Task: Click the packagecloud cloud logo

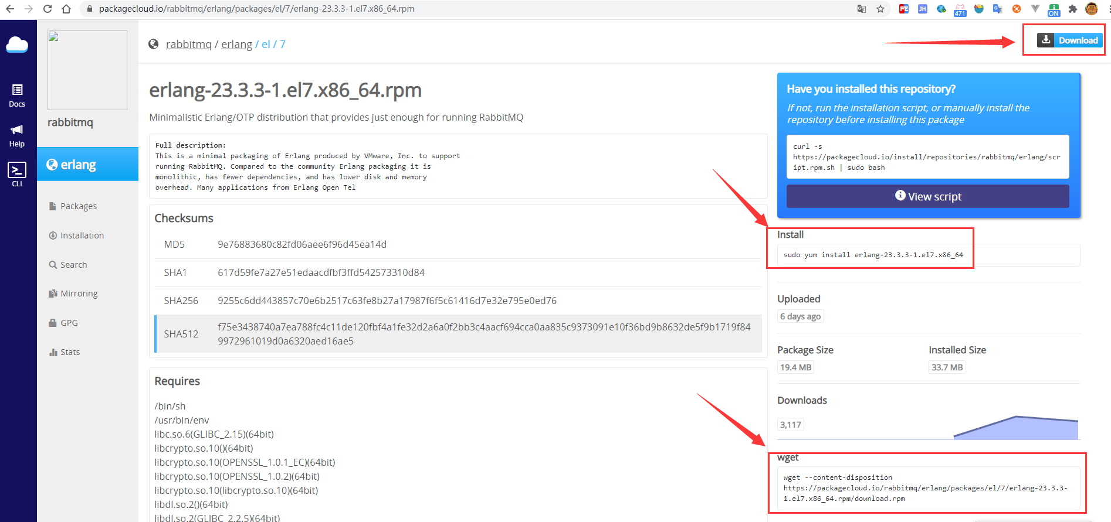Action: (17, 45)
